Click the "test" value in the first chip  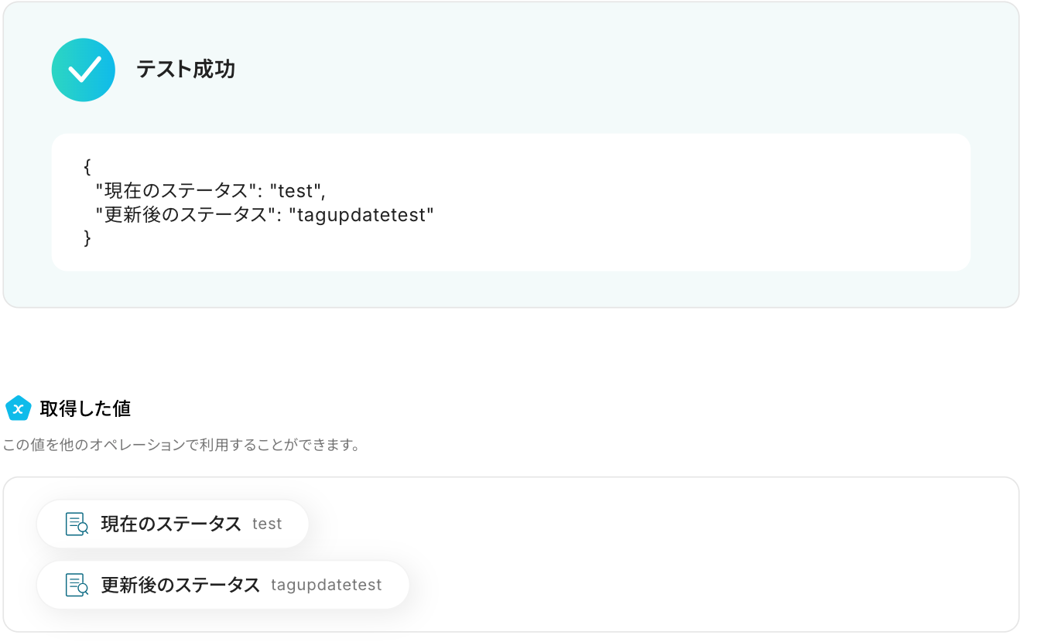267,524
